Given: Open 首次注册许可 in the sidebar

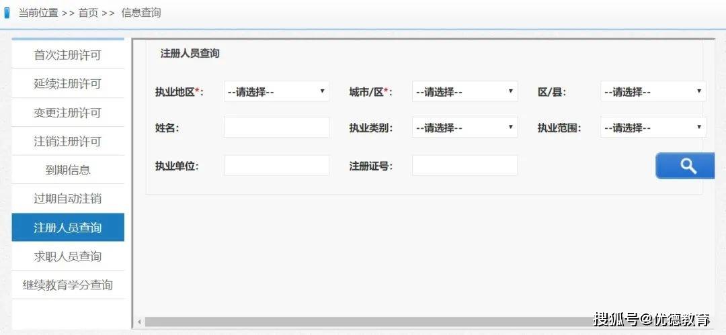Looking at the screenshot, I should (x=68, y=55).
